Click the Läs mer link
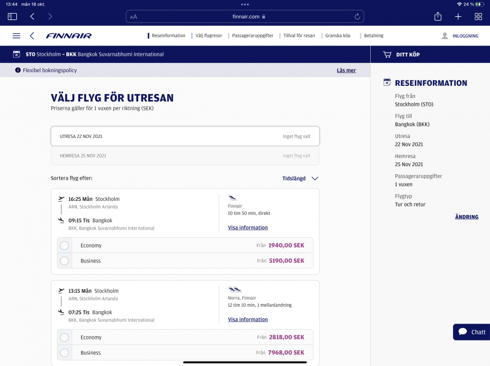490x366 pixels. pos(346,71)
